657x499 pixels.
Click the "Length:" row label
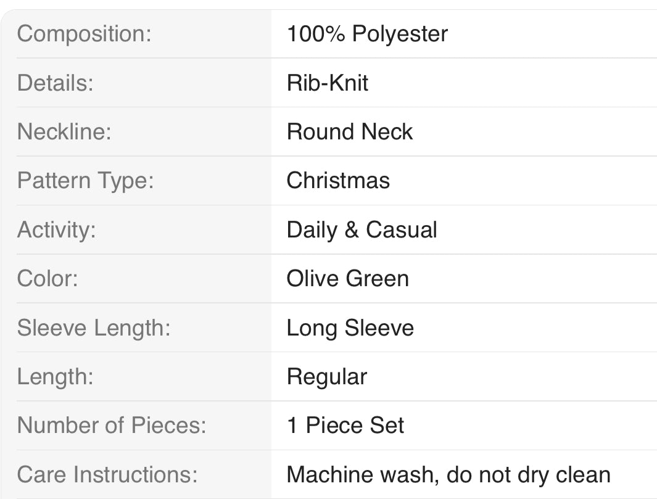click(56, 376)
